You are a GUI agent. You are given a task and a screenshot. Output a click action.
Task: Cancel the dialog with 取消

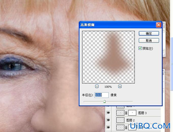pyautogui.click(x=149, y=40)
